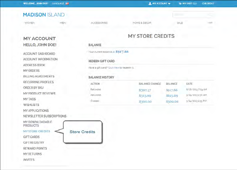View My Product Reviews
Screen dimensions: 237x170
tap(39, 93)
